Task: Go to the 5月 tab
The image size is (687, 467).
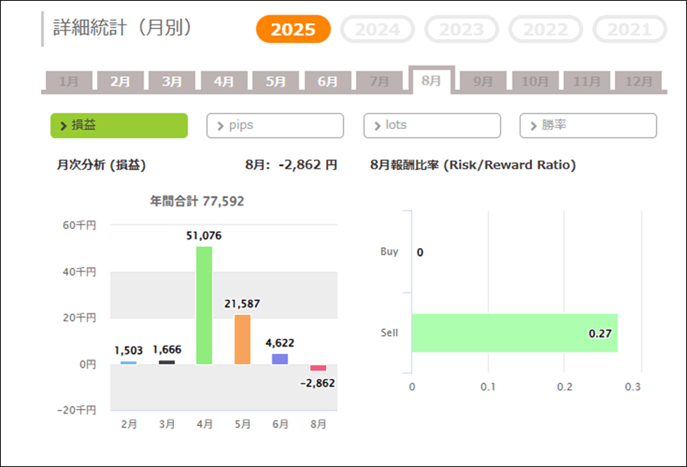Action: [276, 82]
